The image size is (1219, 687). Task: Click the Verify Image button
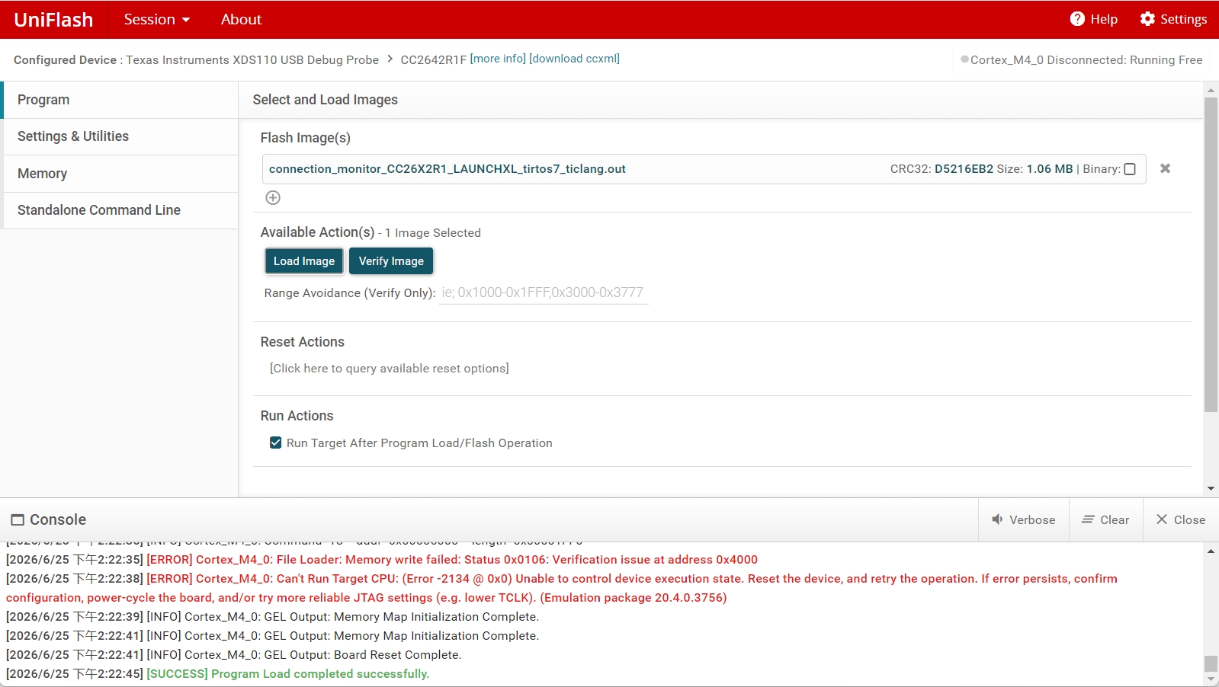coord(391,261)
